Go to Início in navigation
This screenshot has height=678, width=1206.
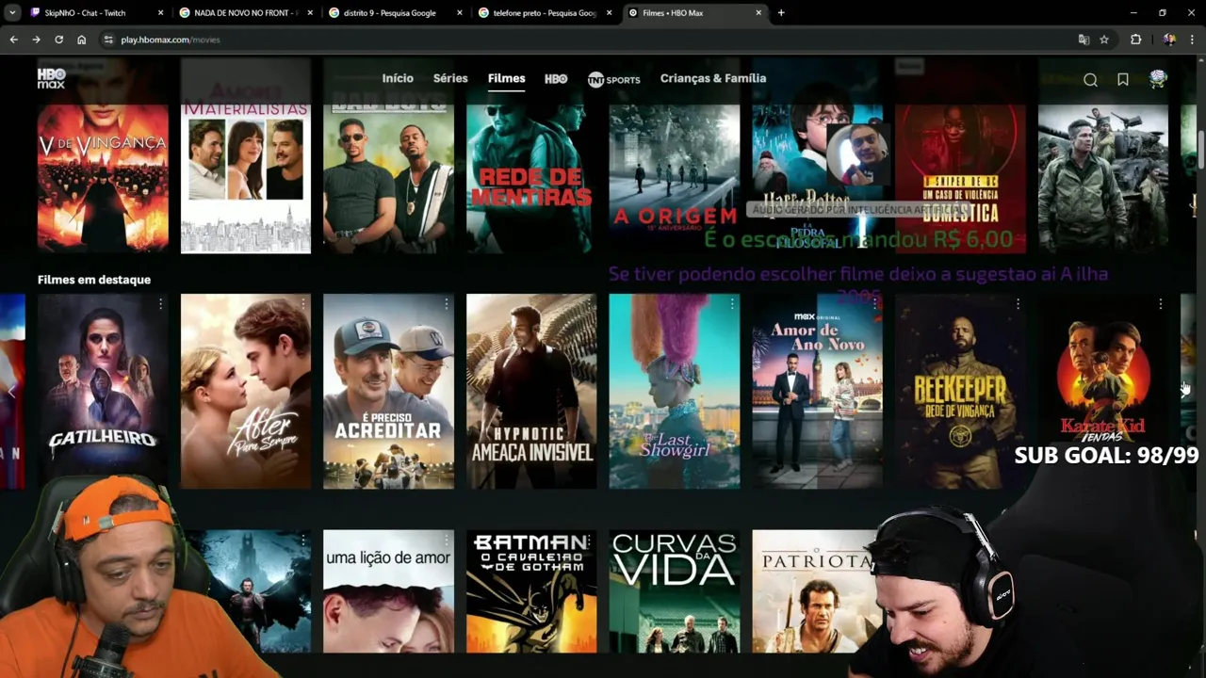click(398, 78)
